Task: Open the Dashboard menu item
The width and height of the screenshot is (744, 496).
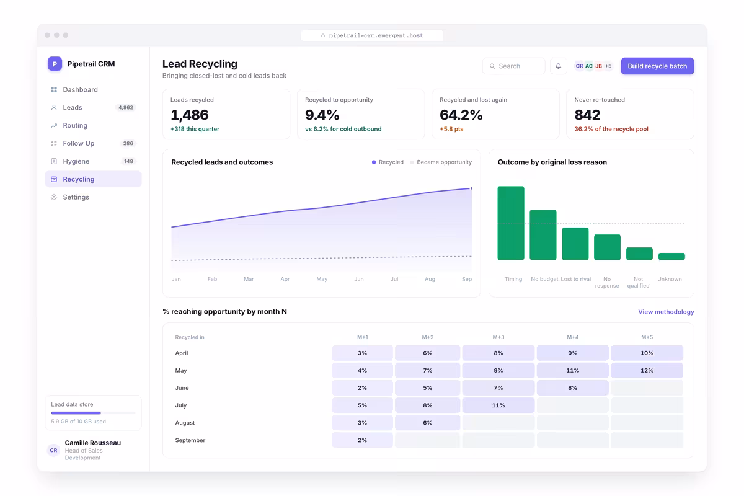Action: (93, 90)
